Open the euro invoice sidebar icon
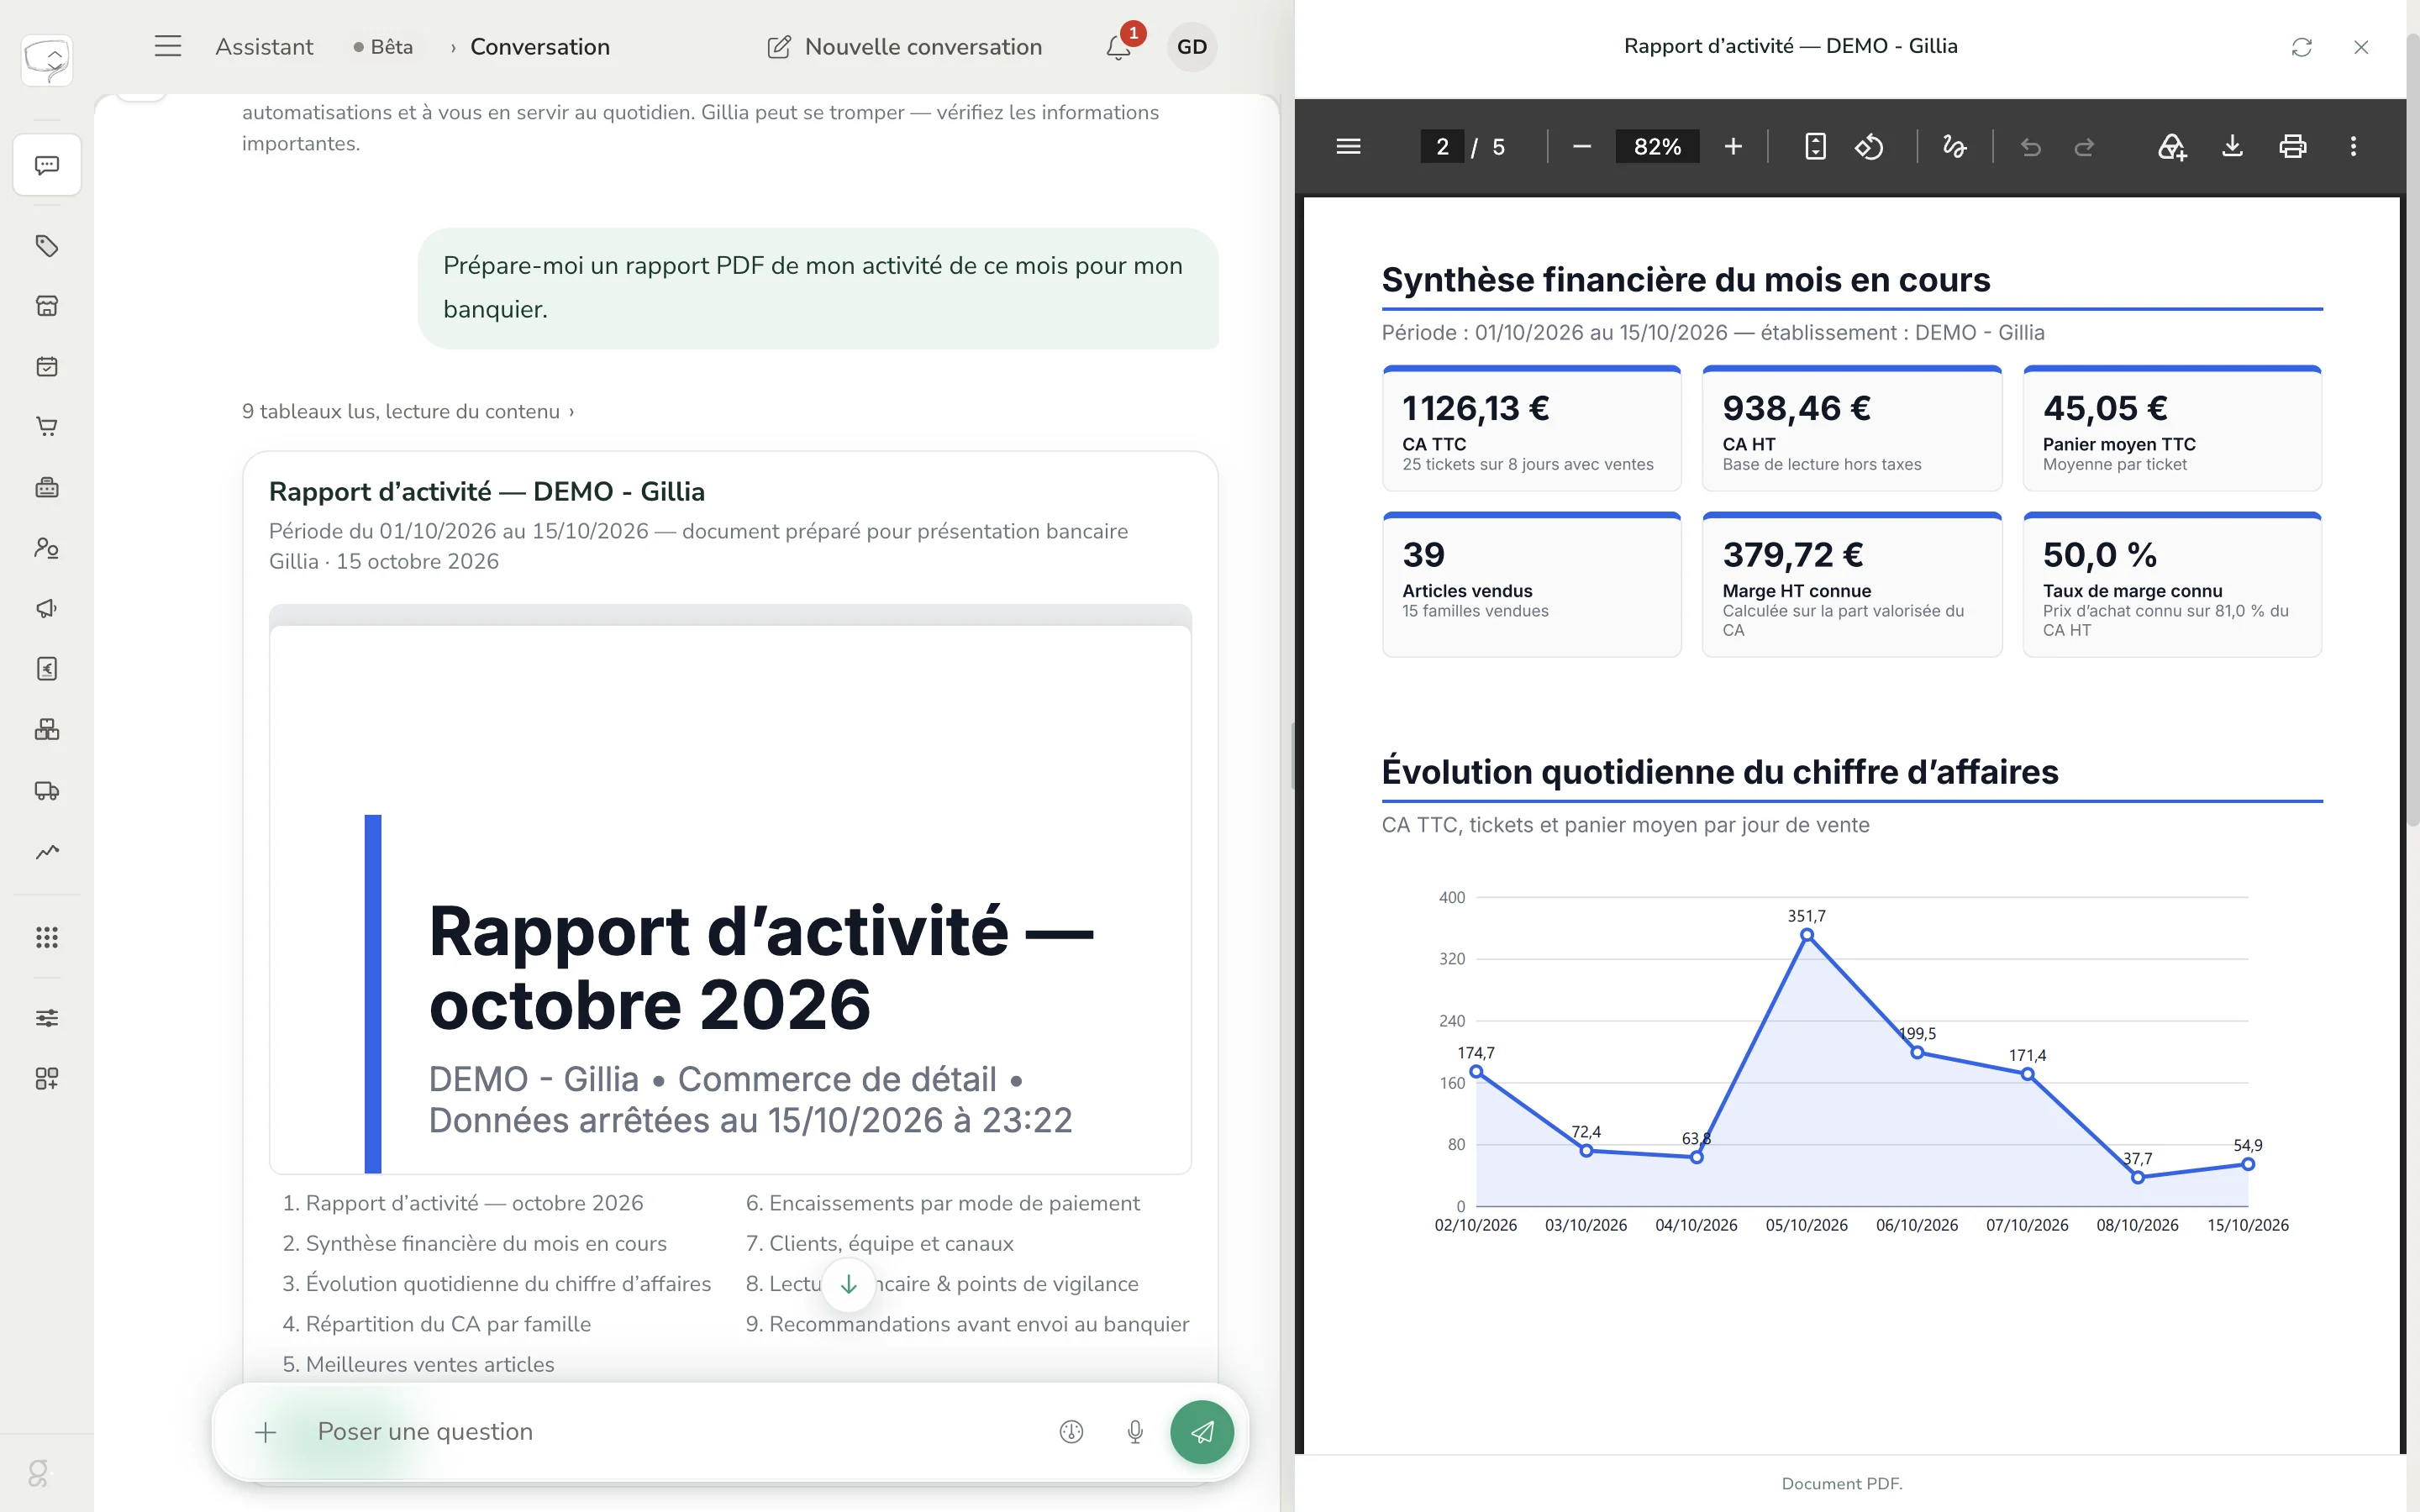 47,669
